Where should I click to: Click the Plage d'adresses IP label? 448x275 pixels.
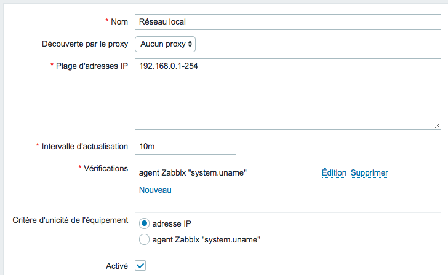tap(92, 66)
